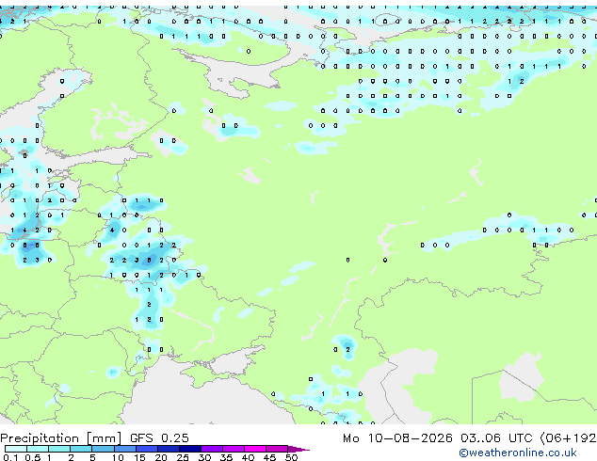Screen dimensions: 597x461
Task: Select the 1–2 mm legend color swatch
Action: (x=59, y=449)
